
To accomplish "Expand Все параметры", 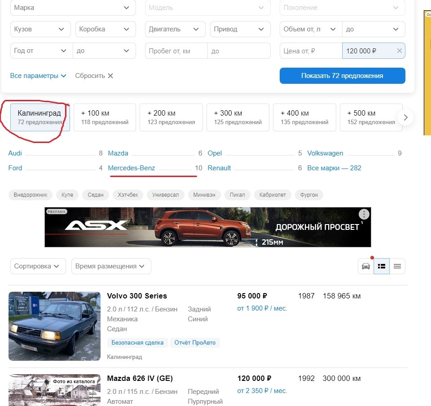I will tap(38, 76).
